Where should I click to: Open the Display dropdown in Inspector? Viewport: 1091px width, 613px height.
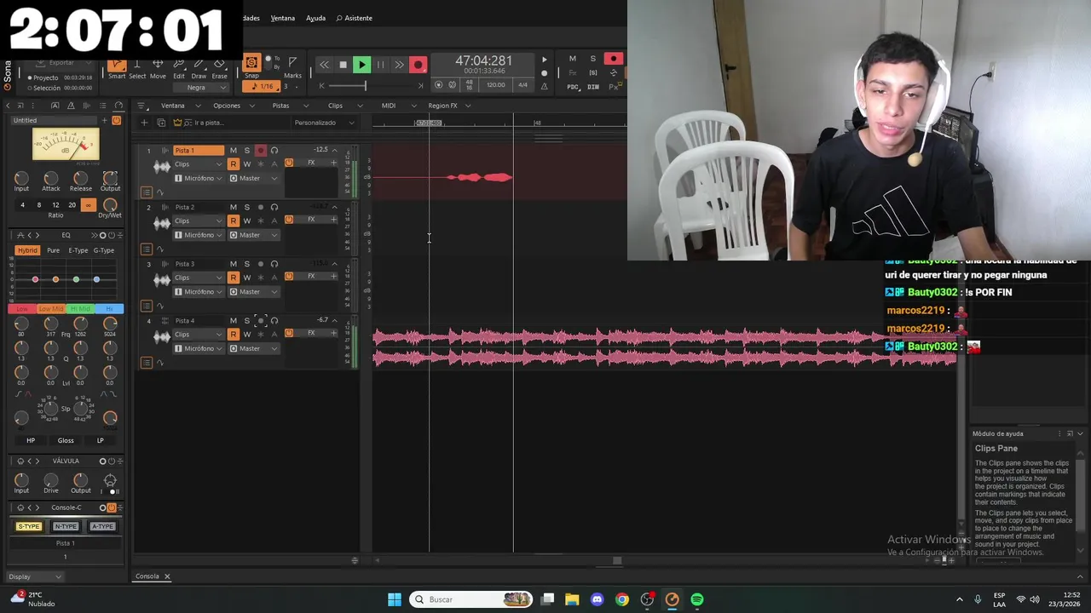pos(35,576)
